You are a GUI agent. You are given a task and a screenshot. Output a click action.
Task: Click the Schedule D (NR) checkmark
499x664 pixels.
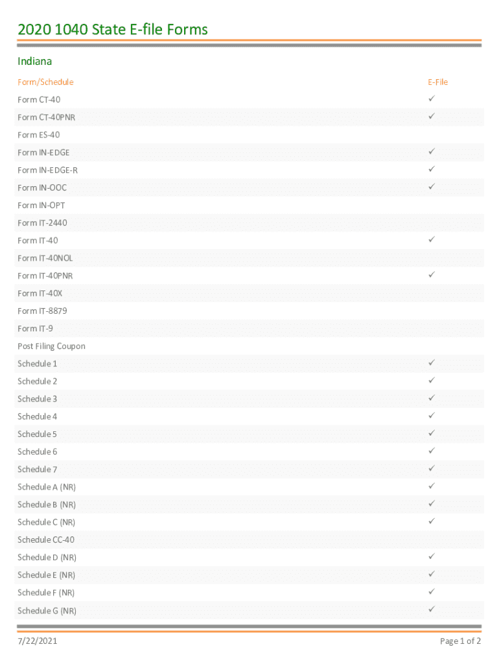(x=432, y=556)
